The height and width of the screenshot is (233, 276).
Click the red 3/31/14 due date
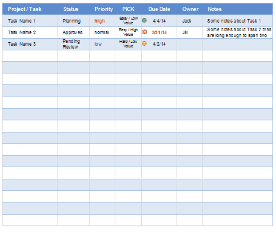coord(159,33)
